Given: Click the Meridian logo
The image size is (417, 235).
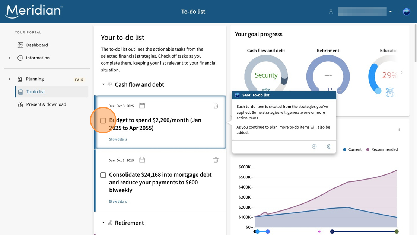Looking at the screenshot, I should 34,11.
